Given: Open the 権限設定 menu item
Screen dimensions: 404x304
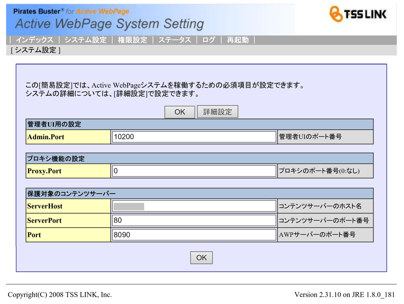Looking at the screenshot, I should point(132,40).
